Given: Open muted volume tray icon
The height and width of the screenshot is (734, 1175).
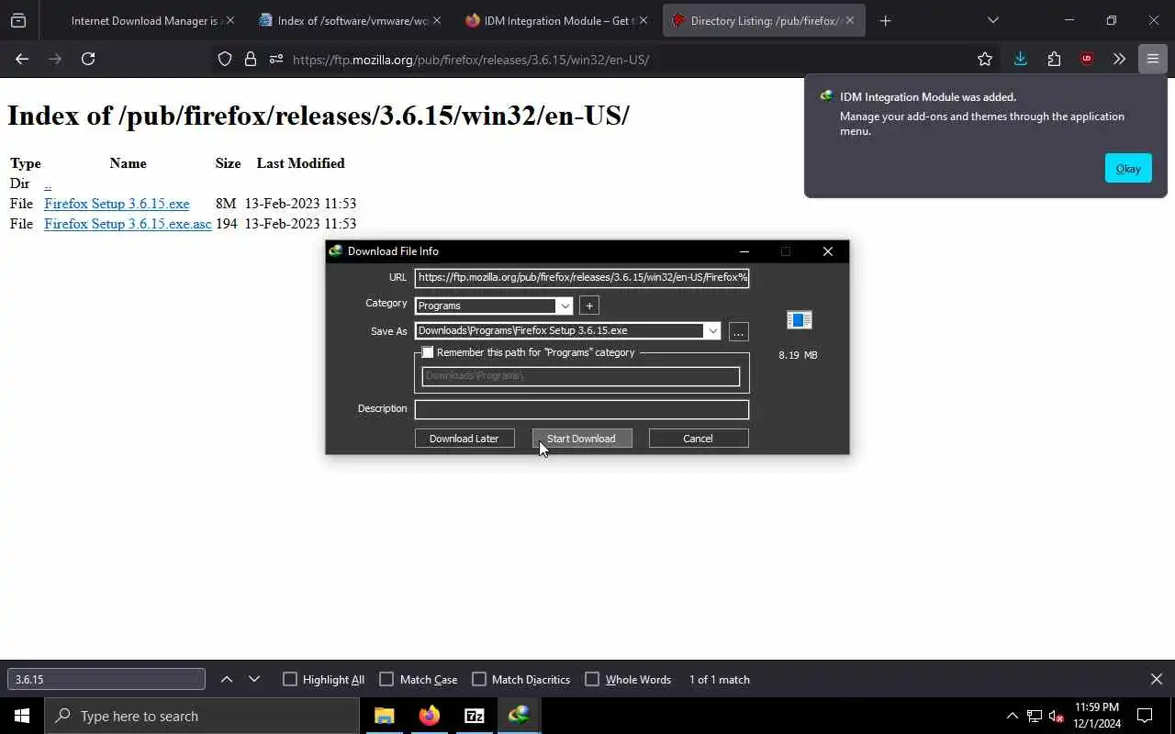Looking at the screenshot, I should point(1057,716).
